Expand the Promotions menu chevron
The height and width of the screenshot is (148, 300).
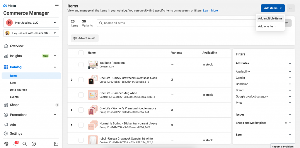[x=55, y=115]
